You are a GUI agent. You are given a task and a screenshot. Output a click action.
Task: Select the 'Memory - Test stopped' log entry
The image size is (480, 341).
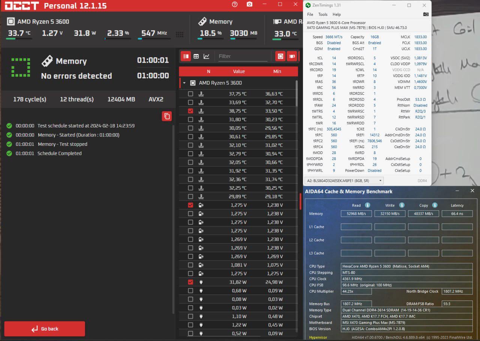[62, 144]
